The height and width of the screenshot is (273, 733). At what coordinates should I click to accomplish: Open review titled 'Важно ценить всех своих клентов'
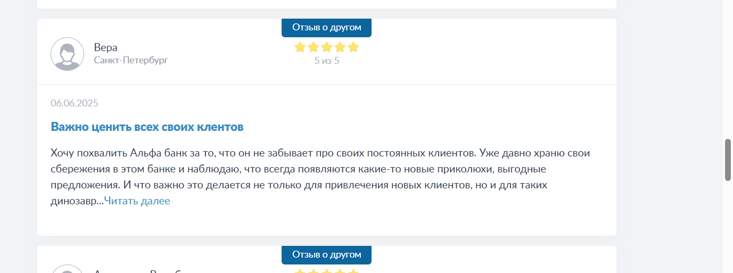click(147, 127)
